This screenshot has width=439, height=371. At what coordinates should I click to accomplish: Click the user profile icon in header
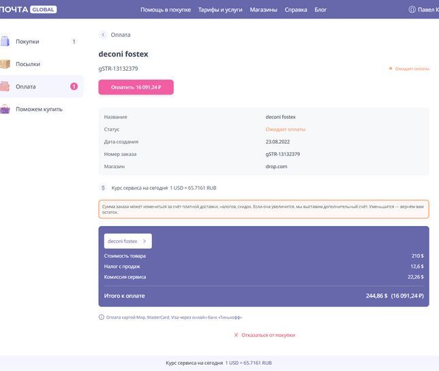(412, 10)
